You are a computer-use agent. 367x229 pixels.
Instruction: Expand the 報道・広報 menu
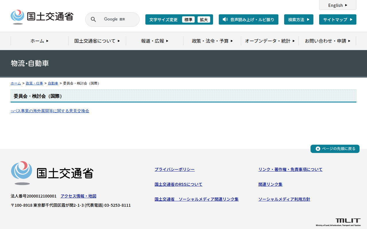click(155, 41)
